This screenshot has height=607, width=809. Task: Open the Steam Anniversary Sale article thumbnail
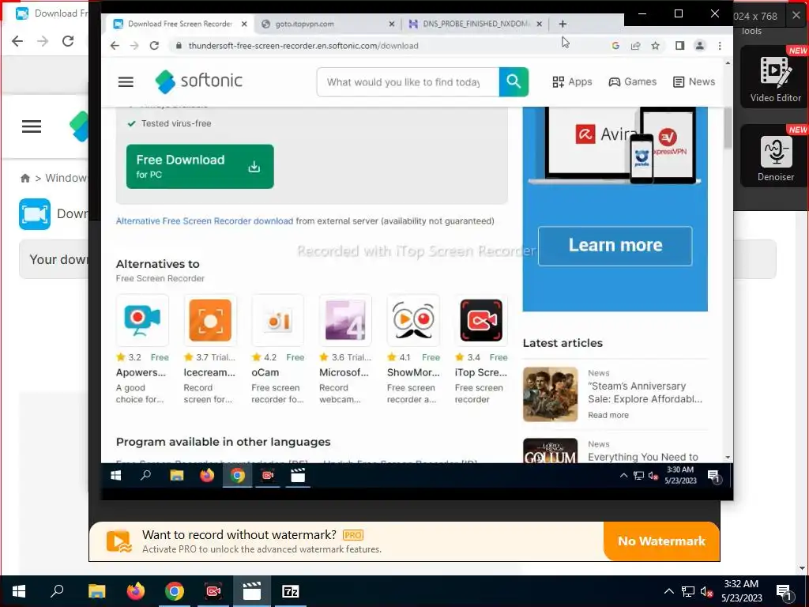click(550, 394)
